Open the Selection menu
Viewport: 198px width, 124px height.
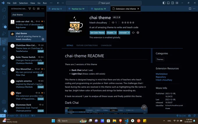point(23,3)
